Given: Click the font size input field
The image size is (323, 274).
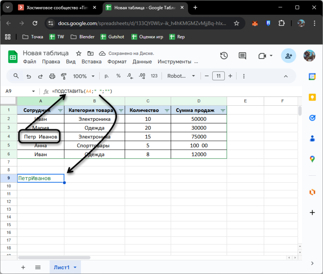Looking at the screenshot, I should pos(219,76).
